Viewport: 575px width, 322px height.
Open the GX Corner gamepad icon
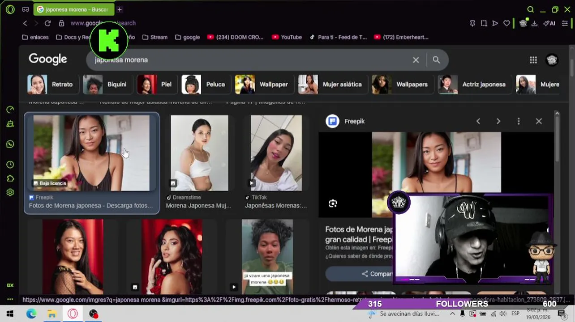[26, 9]
